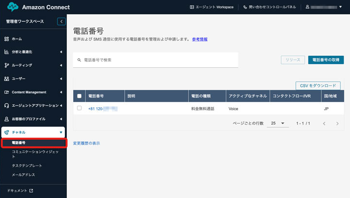Click the 電話番号 column header

[105, 96]
